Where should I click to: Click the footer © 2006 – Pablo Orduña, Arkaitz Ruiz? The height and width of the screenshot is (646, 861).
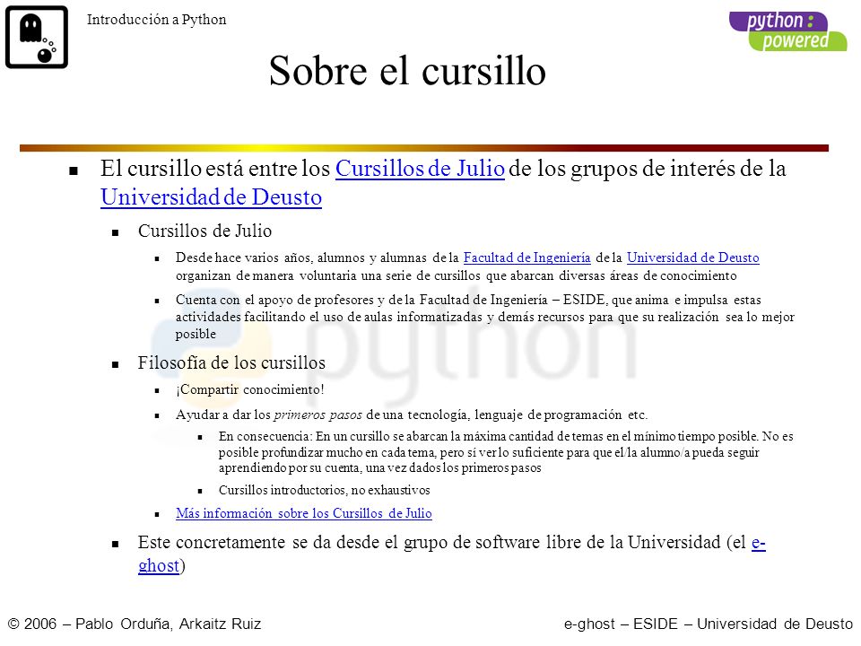[135, 624]
